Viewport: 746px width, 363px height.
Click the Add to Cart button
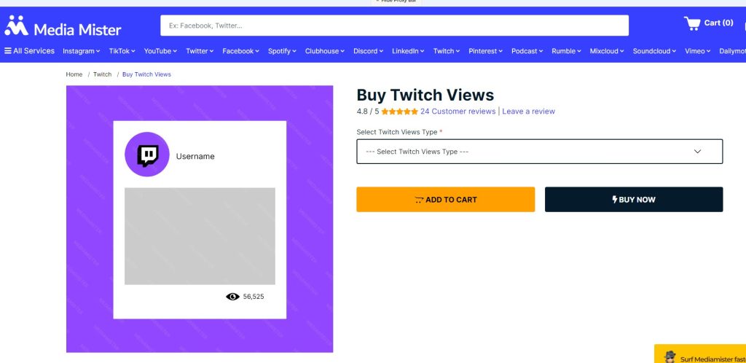[446, 199]
